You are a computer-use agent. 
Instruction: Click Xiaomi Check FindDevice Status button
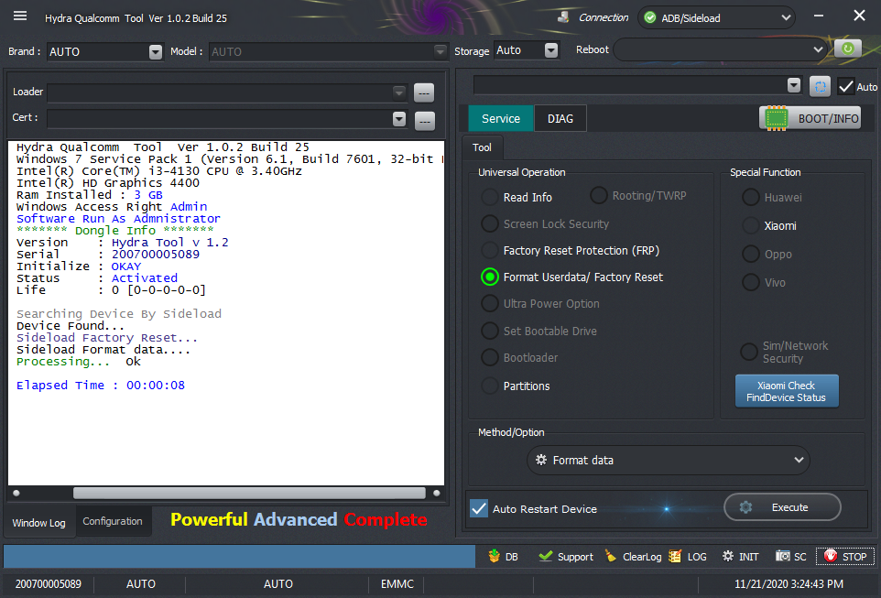786,391
